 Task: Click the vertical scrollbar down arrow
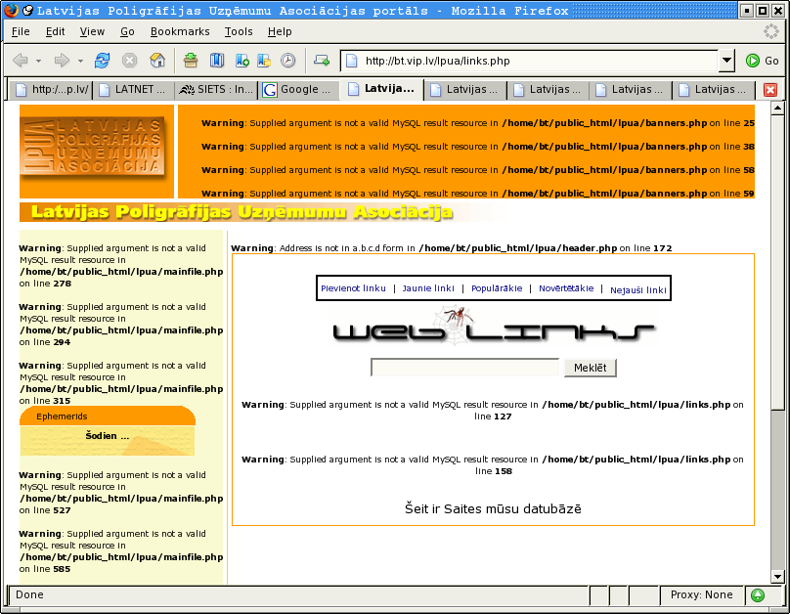coord(777,577)
